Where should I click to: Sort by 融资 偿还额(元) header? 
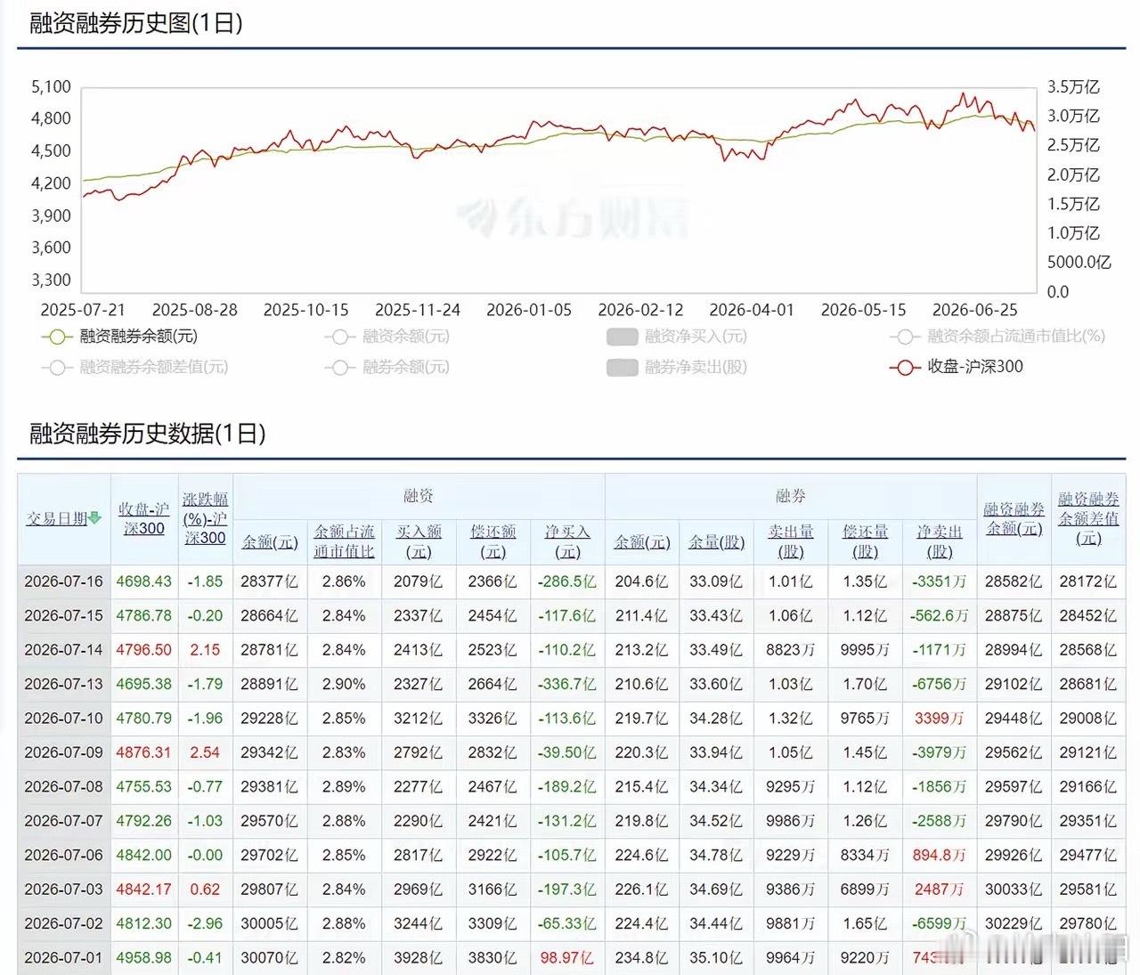point(493,542)
